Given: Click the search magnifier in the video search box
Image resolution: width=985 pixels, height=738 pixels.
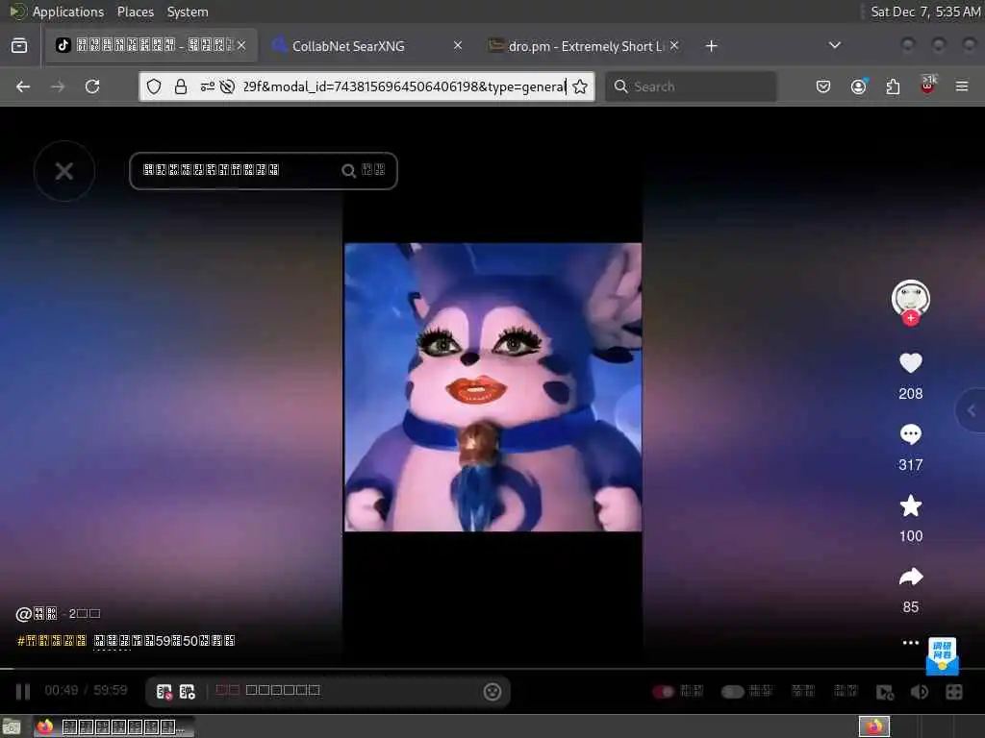Looking at the screenshot, I should 348,171.
